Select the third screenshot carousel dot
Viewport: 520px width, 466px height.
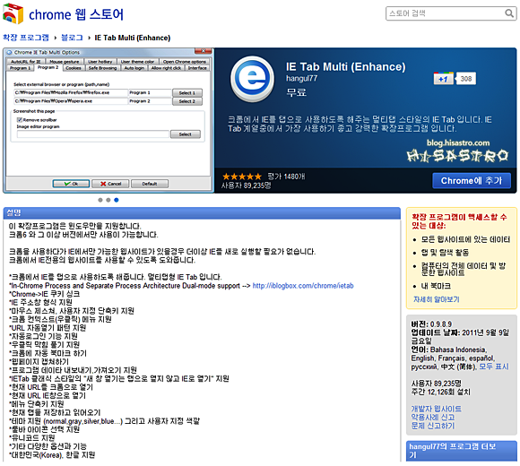tap(116, 200)
